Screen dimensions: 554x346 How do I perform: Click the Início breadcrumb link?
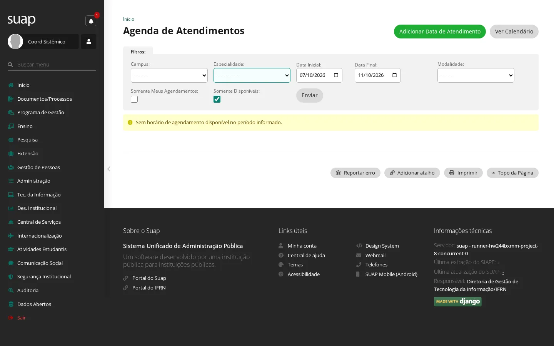[128, 19]
